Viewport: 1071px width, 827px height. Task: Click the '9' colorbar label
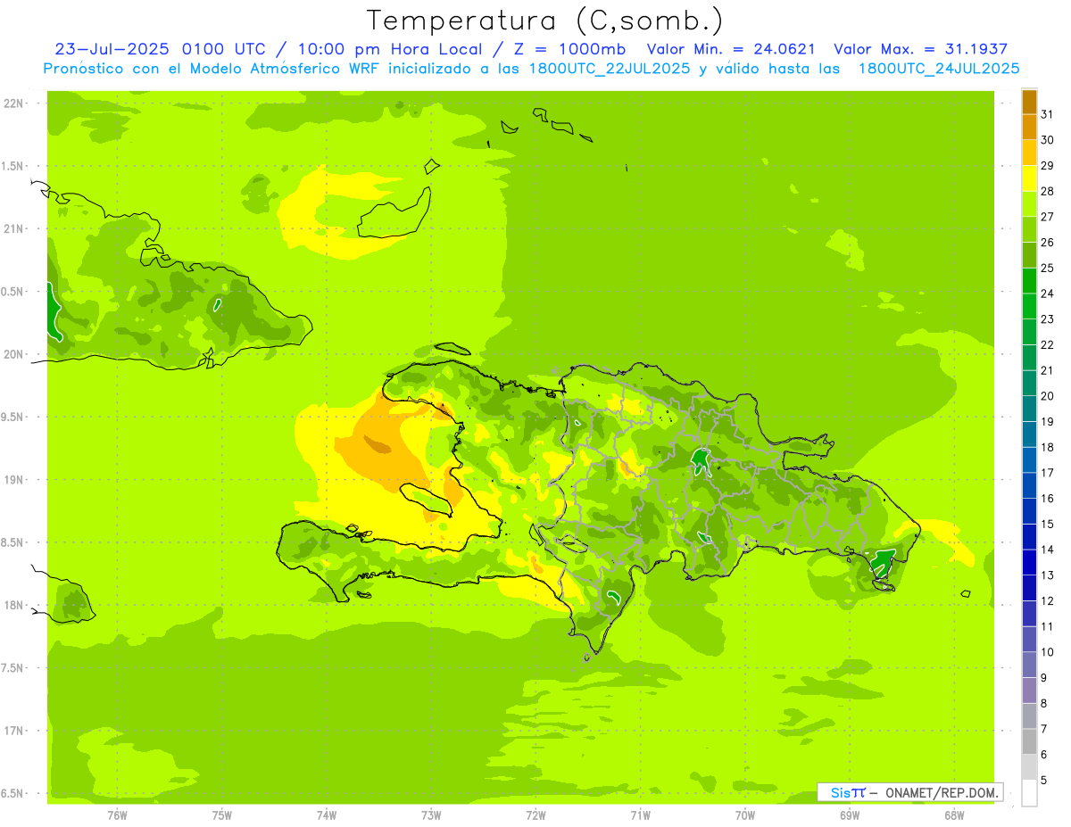[1044, 678]
